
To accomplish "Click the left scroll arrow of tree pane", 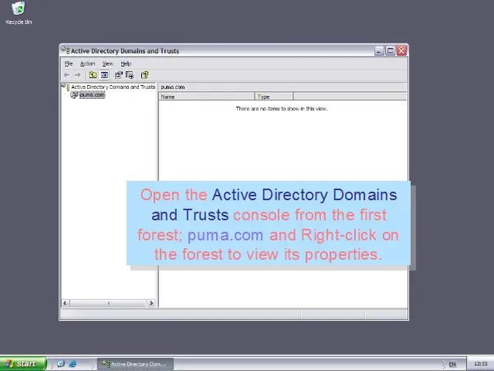I will coord(65,303).
